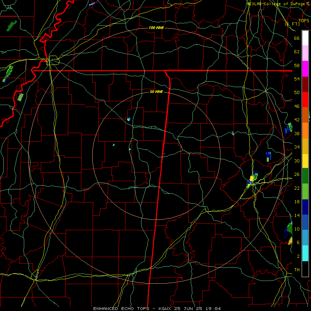Screen dimensions: 311x311
Task: Click the light pink legend swatch
Action: pyautogui.click(x=305, y=53)
